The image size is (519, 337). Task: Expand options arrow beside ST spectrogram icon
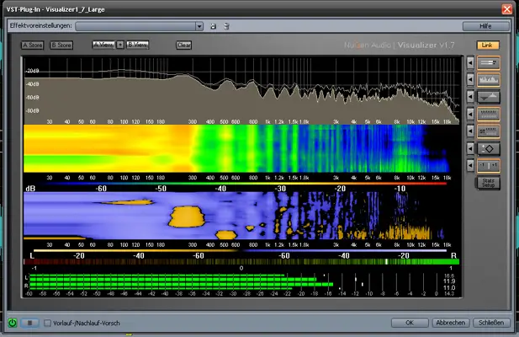click(x=470, y=131)
